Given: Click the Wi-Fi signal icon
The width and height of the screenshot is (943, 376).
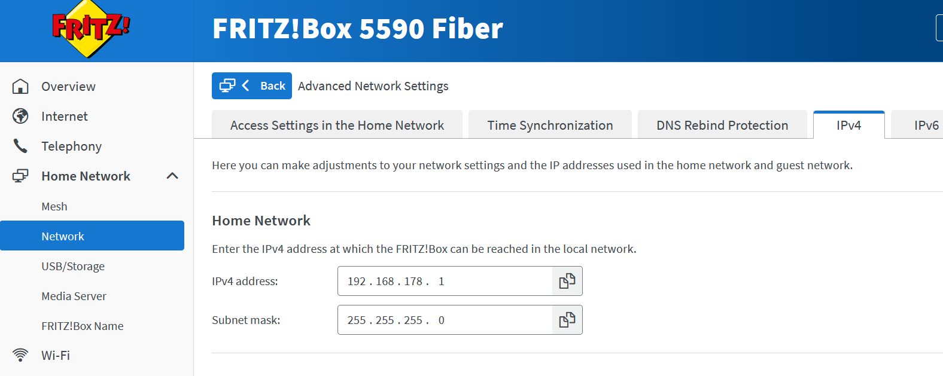Looking at the screenshot, I should (20, 355).
